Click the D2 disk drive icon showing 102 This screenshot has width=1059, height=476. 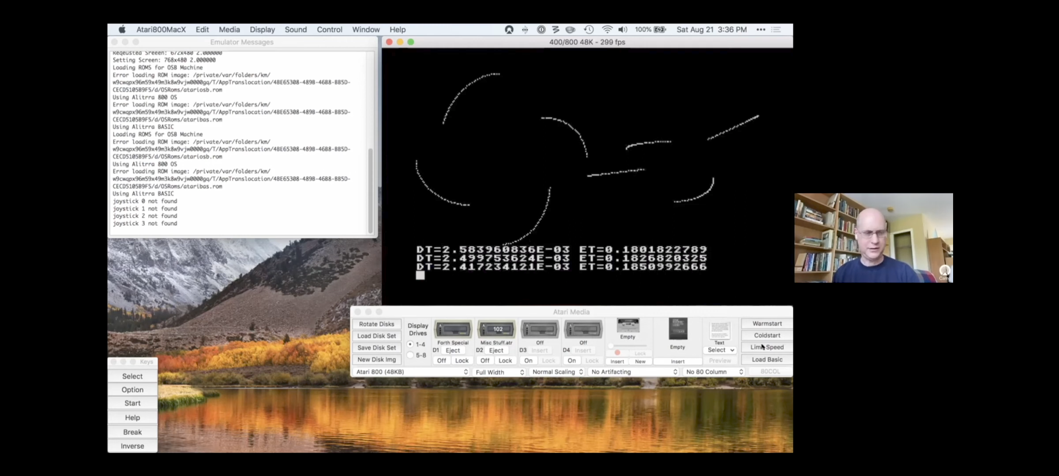click(496, 329)
